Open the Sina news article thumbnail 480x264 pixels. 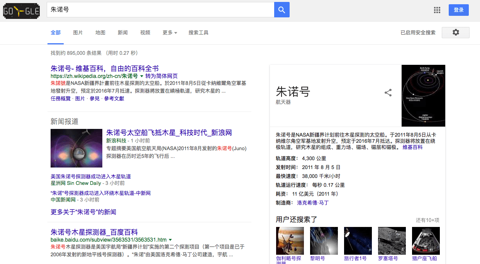point(76,148)
